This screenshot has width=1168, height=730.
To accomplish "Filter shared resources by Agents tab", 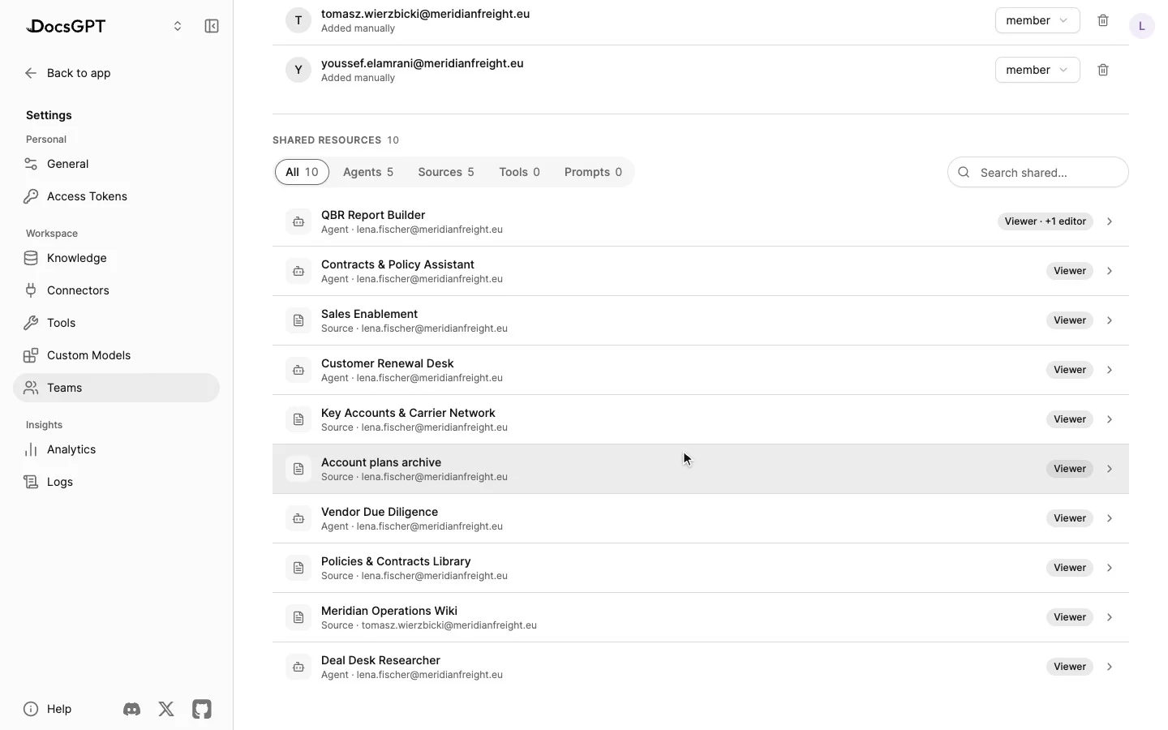I will tap(368, 172).
